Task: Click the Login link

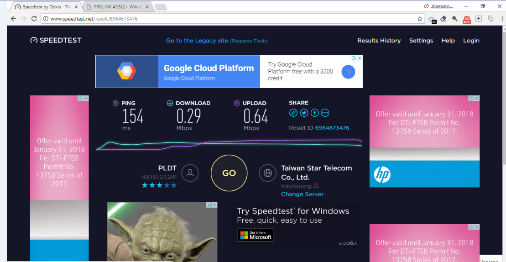Action: (x=471, y=41)
